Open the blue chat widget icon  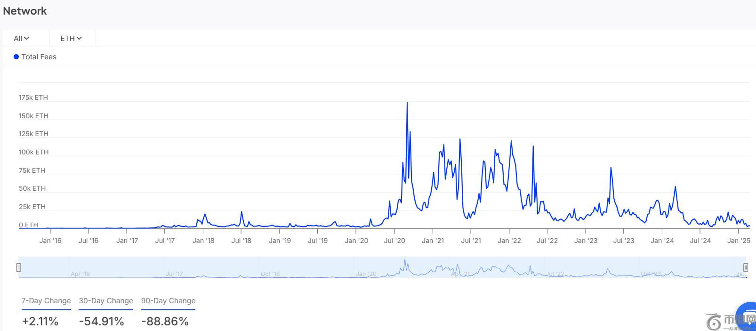[x=748, y=315]
